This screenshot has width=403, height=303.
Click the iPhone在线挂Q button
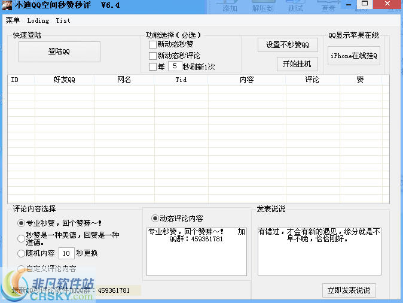pyautogui.click(x=354, y=56)
